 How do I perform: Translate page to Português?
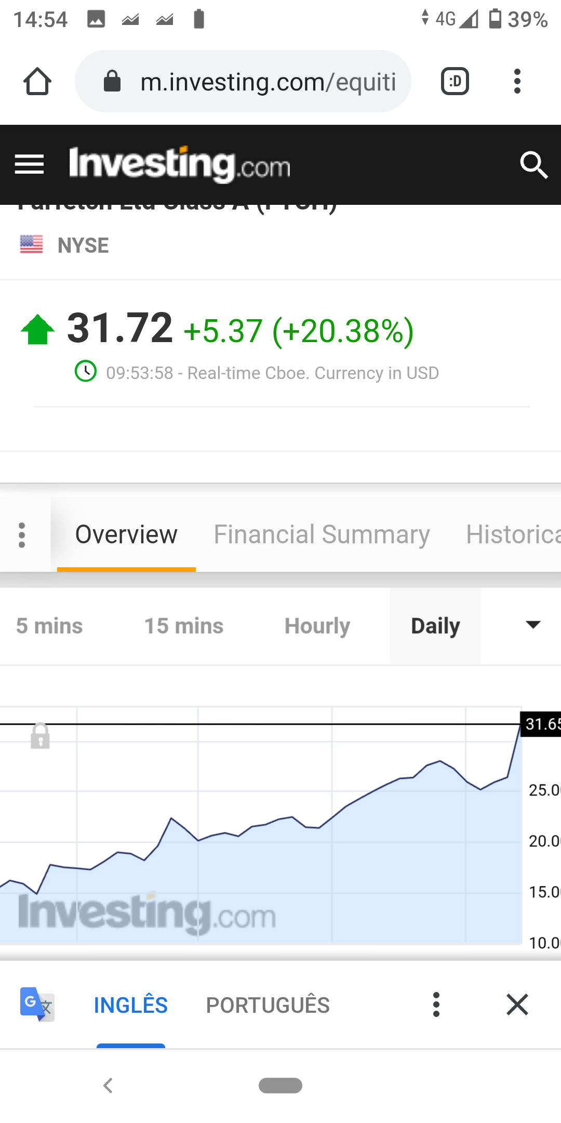pos(268,1005)
